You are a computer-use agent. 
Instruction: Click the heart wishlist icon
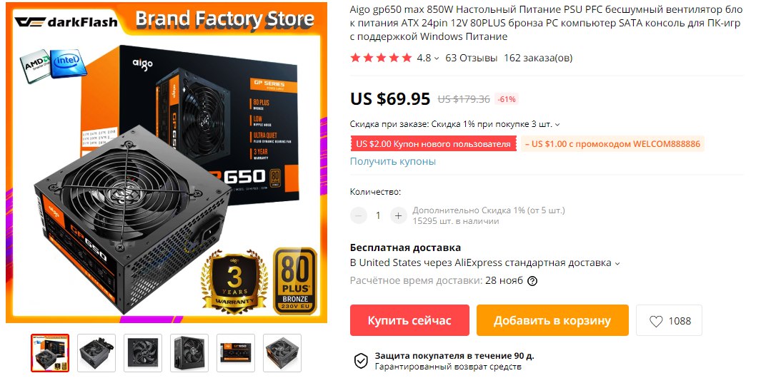pos(656,321)
